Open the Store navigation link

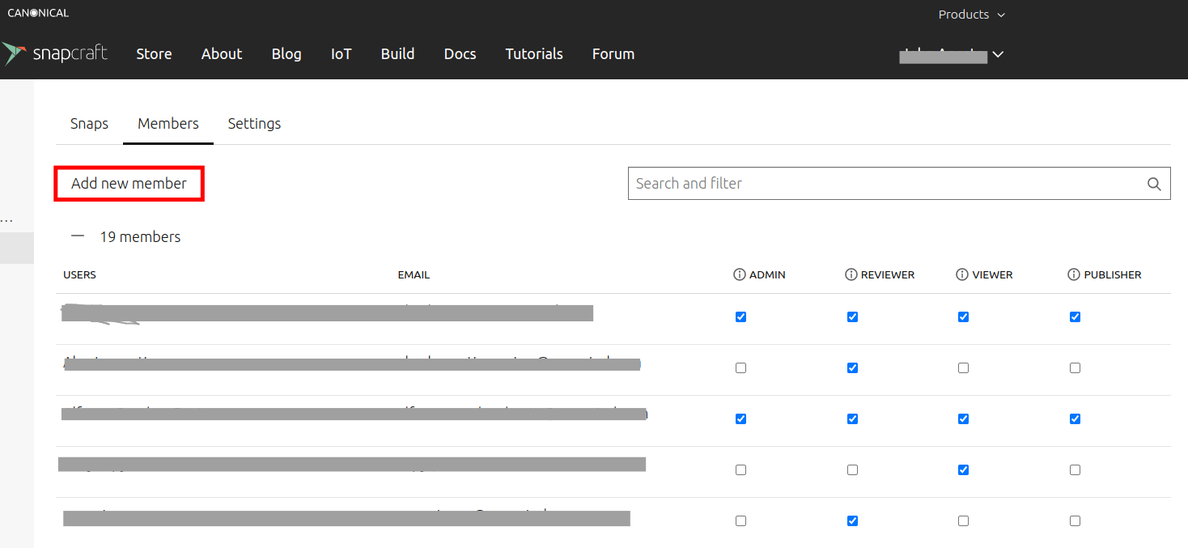tap(154, 54)
